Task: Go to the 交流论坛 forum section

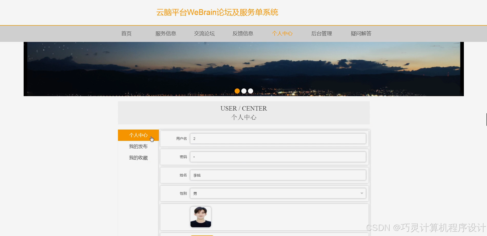Action: [204, 33]
